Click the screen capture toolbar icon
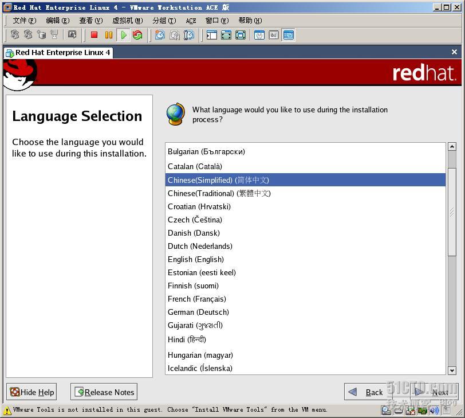This screenshot has width=465, height=418. tap(72, 35)
